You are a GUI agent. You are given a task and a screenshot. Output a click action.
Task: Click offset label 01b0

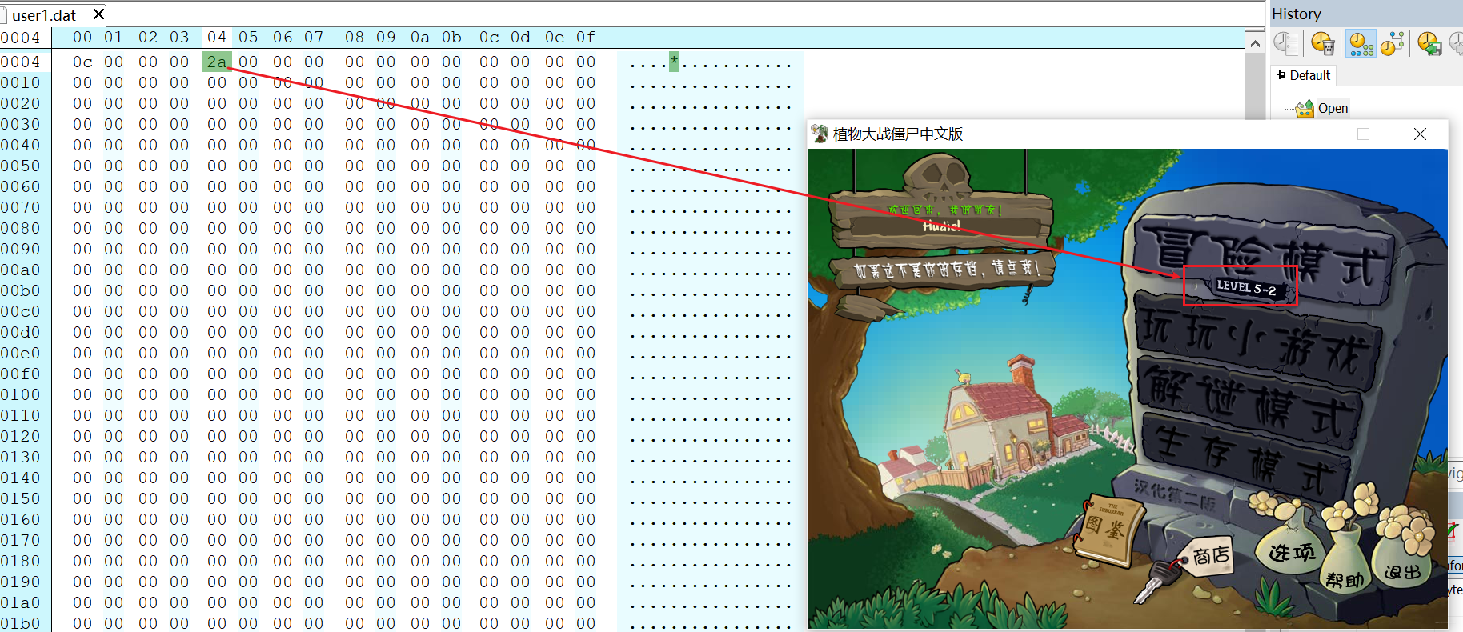coord(20,623)
